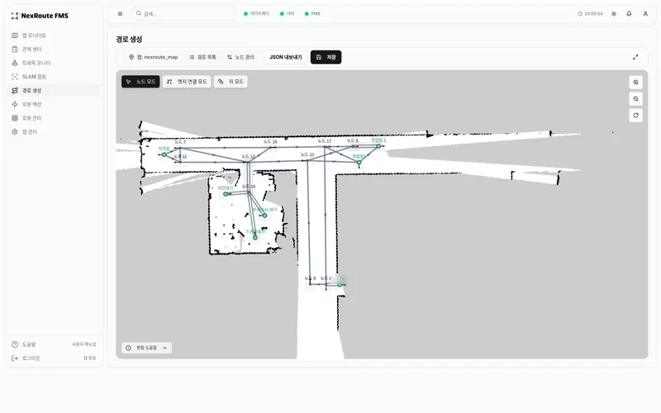
Task: Open the 맵 모니터링 sidebar page
Action: [53, 36]
